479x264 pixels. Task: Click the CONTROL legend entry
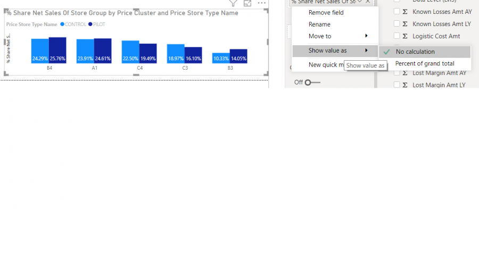pyautogui.click(x=73, y=24)
